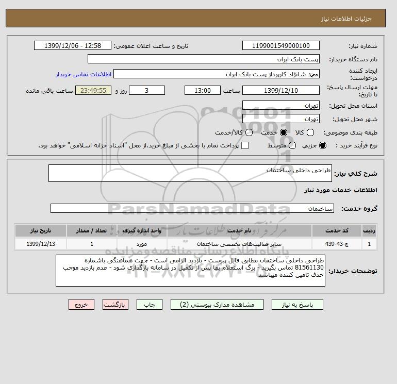Click the توضیحات خریدار text area
This screenshot has width=397, height=384.
pyautogui.click(x=190, y=271)
